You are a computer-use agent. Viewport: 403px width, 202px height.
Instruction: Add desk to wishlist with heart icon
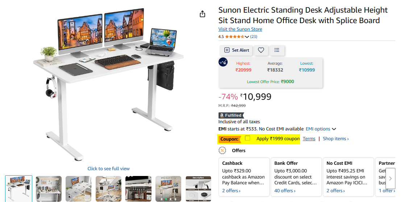click(261, 50)
